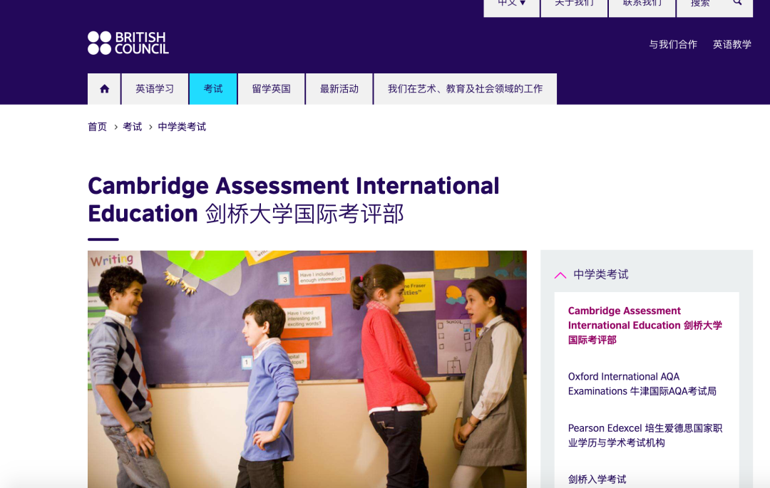Click the 与我们合作 link
Image resolution: width=770 pixels, height=488 pixels.
[x=672, y=44]
